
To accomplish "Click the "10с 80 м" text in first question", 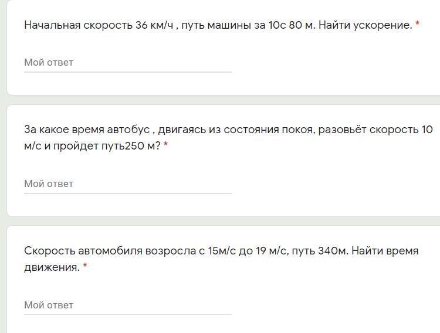I will click(291, 25).
